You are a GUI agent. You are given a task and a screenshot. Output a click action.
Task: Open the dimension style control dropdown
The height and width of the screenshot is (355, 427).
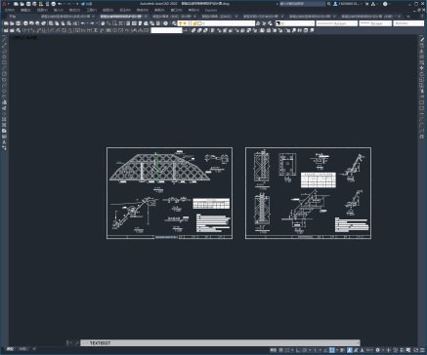point(166,30)
